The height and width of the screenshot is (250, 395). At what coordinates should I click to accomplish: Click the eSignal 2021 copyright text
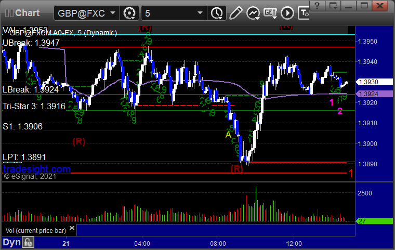pos(30,176)
